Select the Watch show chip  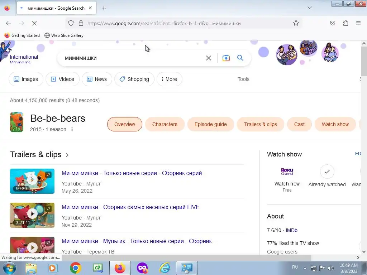point(335,124)
